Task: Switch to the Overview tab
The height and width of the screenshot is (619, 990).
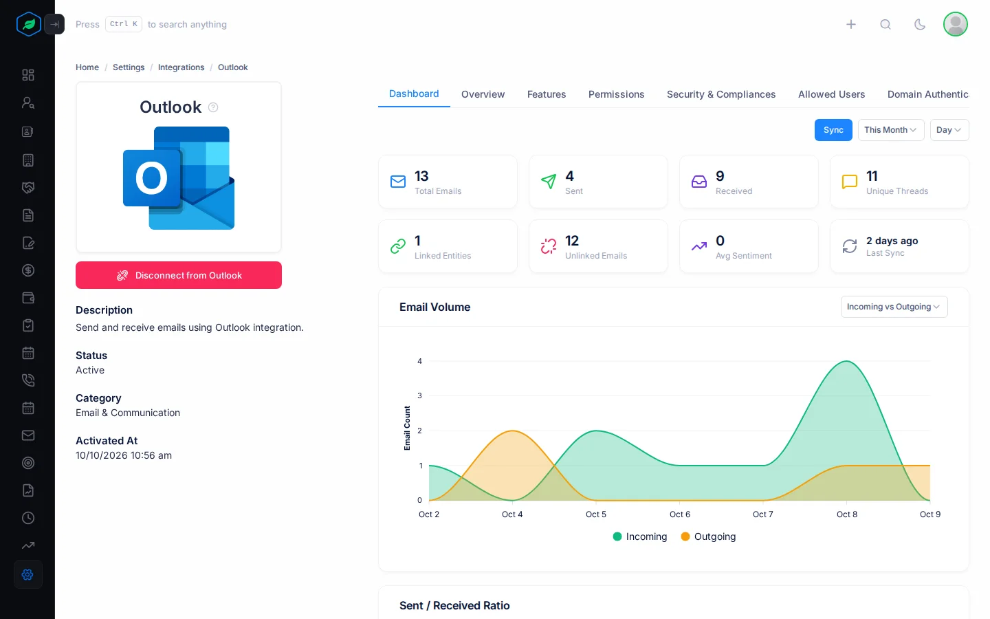Action: pos(483,94)
